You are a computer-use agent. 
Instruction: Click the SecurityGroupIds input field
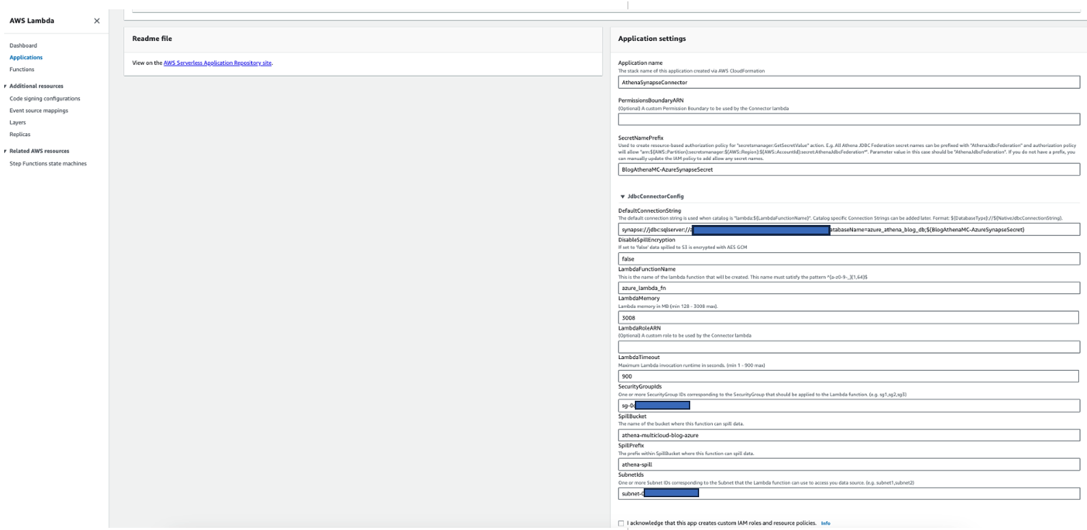click(849, 406)
